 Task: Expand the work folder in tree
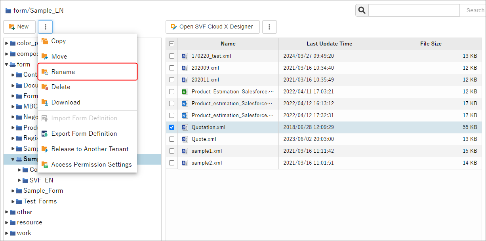point(6,233)
